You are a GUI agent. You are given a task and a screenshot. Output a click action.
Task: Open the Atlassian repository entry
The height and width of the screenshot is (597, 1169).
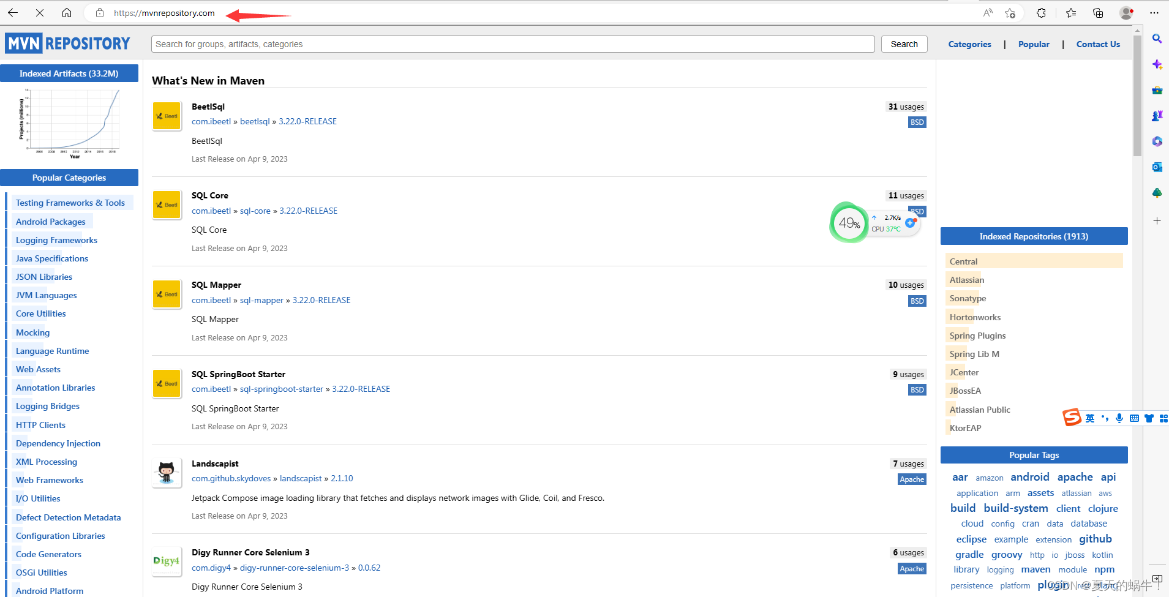point(967,280)
